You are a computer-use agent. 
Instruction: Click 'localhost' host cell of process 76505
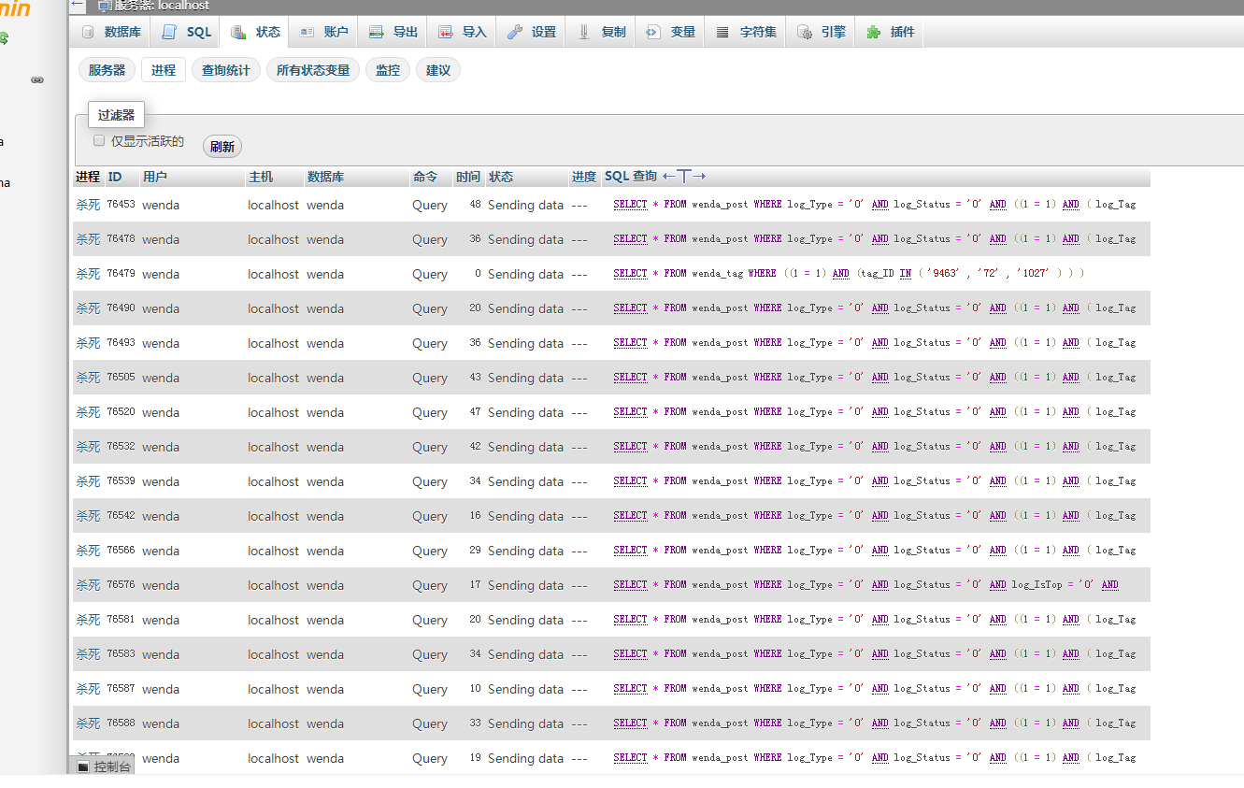pyautogui.click(x=274, y=378)
